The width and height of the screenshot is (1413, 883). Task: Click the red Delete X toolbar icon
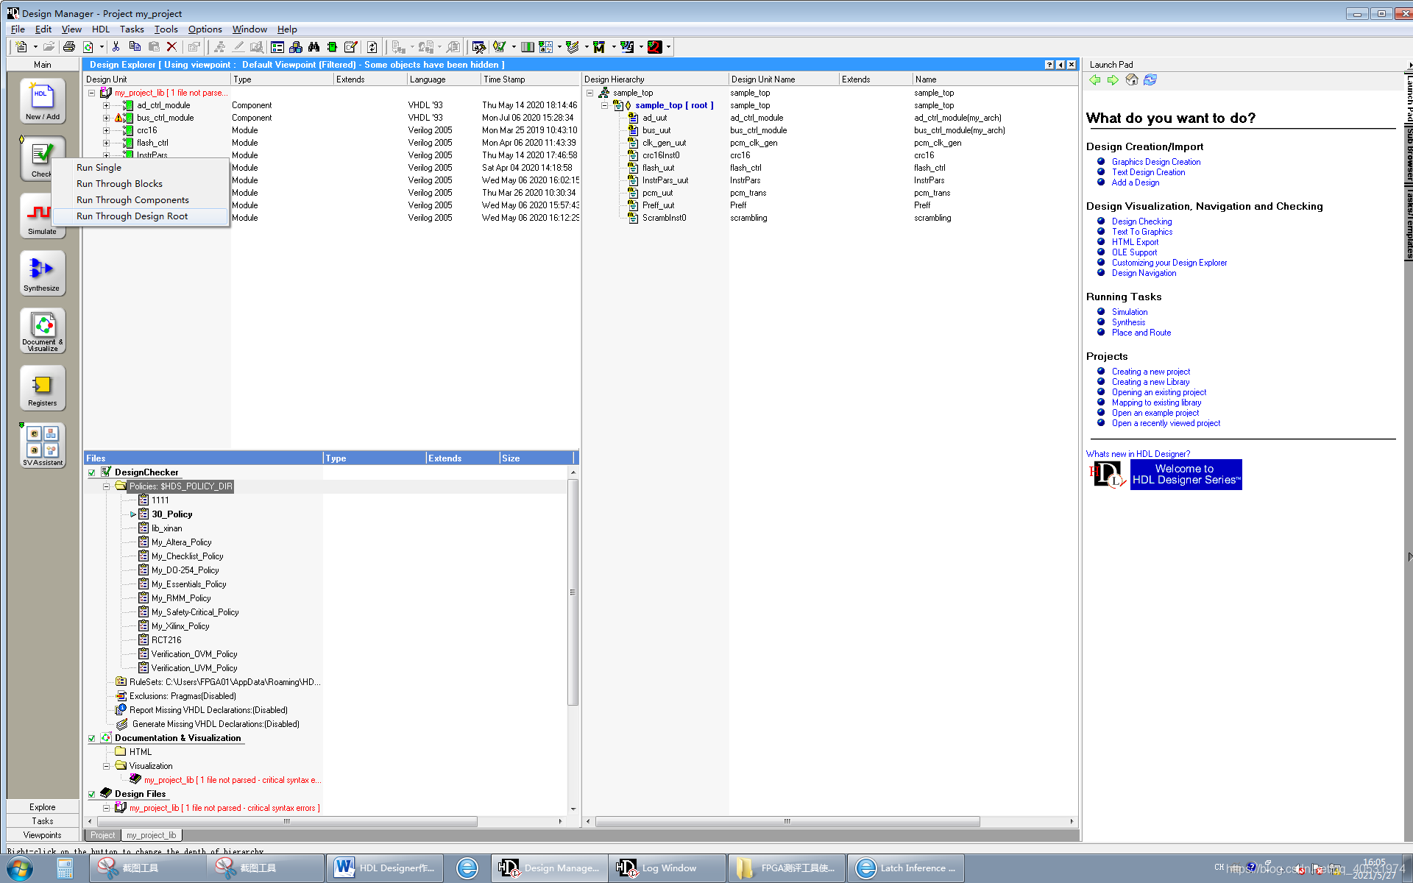171,47
